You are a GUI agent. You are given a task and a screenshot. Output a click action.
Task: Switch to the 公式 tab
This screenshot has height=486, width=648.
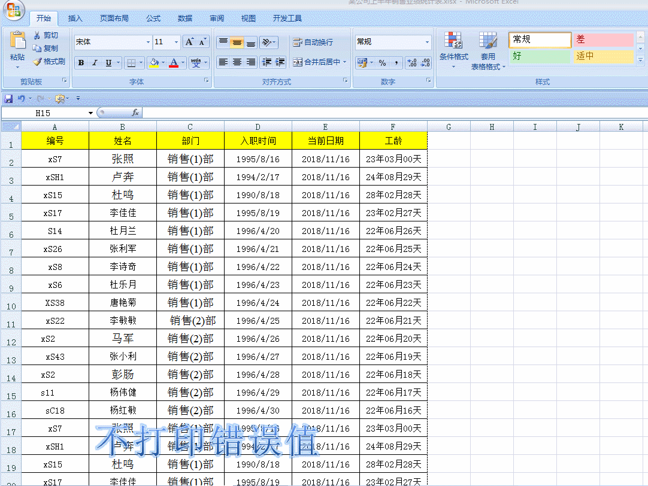tap(153, 18)
